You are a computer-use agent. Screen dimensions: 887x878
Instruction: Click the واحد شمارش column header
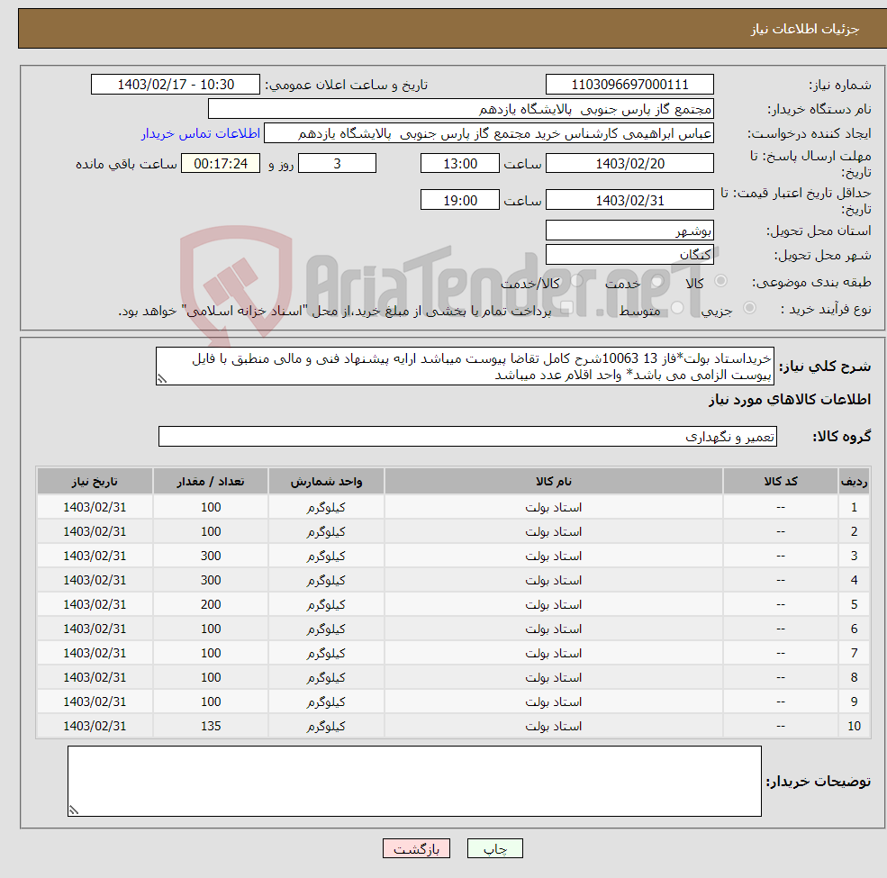click(x=326, y=482)
